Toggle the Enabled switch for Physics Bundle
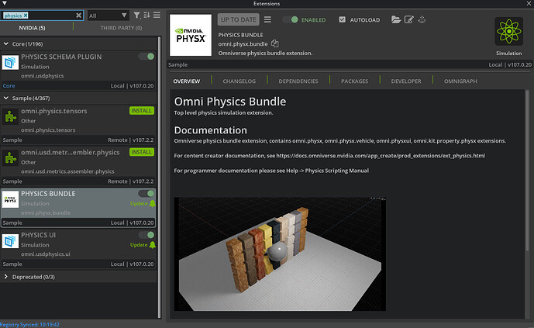 (291, 19)
